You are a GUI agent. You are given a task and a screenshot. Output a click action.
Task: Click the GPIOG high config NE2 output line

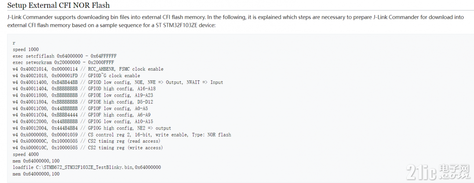[92, 128]
